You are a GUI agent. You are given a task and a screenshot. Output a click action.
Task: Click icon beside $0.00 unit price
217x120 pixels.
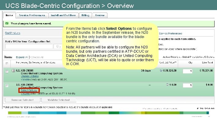click(x=167, y=85)
